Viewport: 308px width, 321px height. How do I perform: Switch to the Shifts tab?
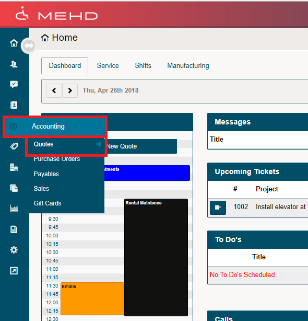point(143,66)
